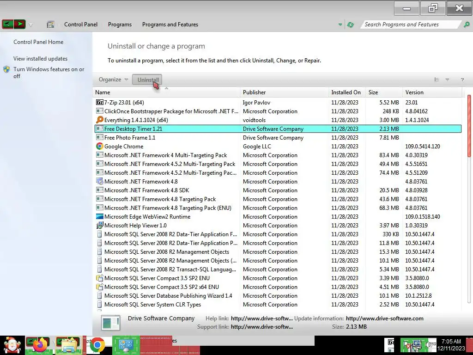
Task: Open recent pages dropdown beside navigation arrows
Action: (30, 25)
